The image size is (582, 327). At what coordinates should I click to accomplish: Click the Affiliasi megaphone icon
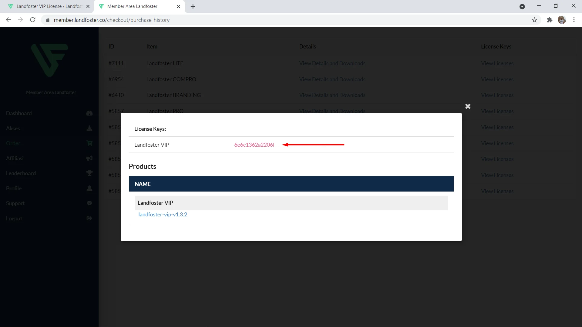[x=89, y=158]
